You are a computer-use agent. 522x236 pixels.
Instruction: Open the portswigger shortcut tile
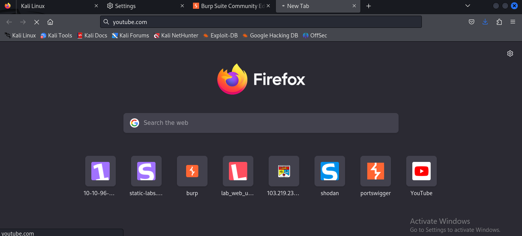tap(376, 171)
